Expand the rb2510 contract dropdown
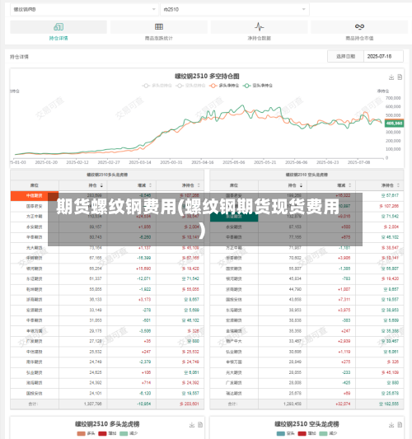The width and height of the screenshot is (412, 439). pos(235,9)
